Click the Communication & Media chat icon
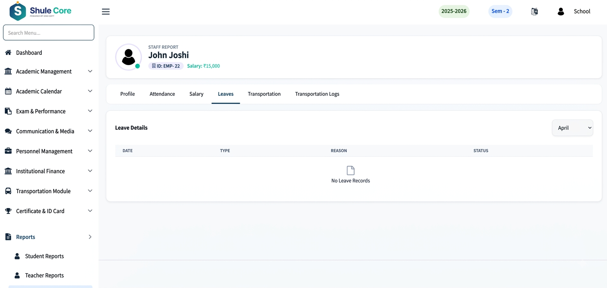607x288 pixels. coord(8,131)
